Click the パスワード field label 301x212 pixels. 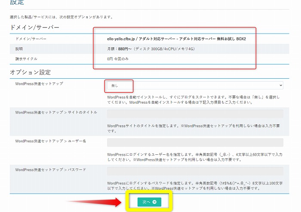(x=51, y=169)
